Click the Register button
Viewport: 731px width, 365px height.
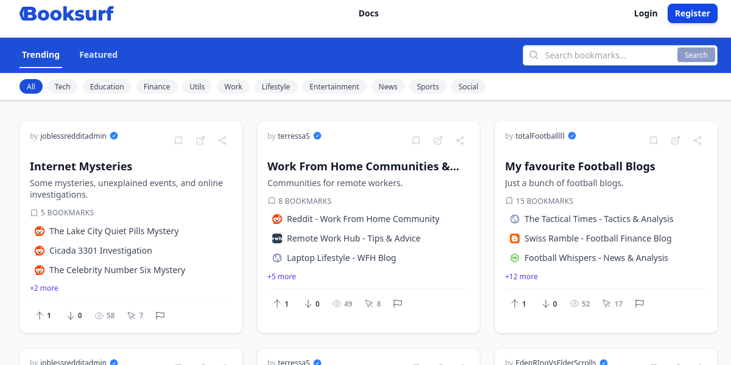pyautogui.click(x=692, y=13)
